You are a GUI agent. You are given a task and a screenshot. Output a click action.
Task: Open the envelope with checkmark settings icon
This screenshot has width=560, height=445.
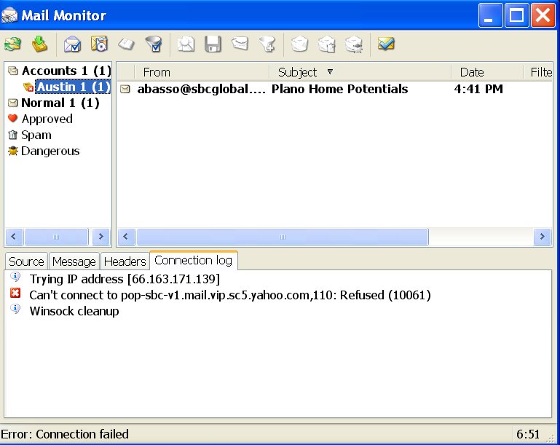[73, 44]
